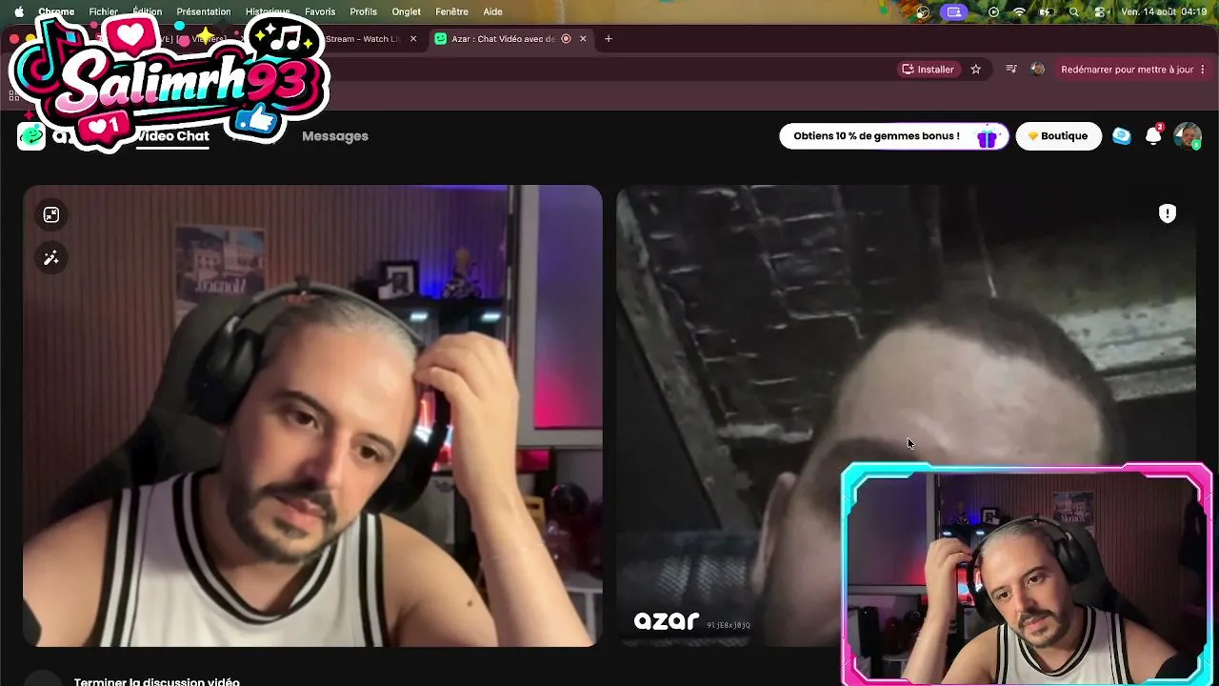This screenshot has width=1219, height=686.
Task: Open Chrome's three-dot menu
Action: coord(1203,70)
